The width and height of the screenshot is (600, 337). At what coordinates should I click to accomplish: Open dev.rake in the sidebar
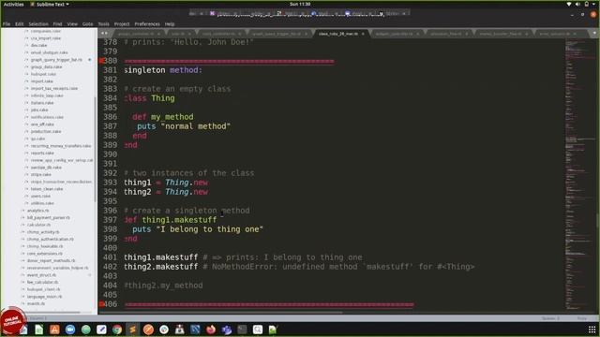pos(39,45)
